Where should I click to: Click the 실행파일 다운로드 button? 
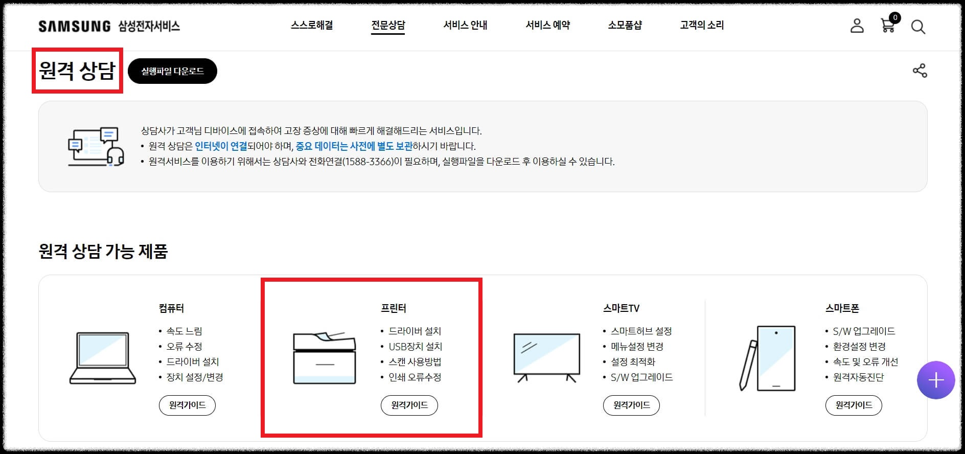pyautogui.click(x=172, y=71)
